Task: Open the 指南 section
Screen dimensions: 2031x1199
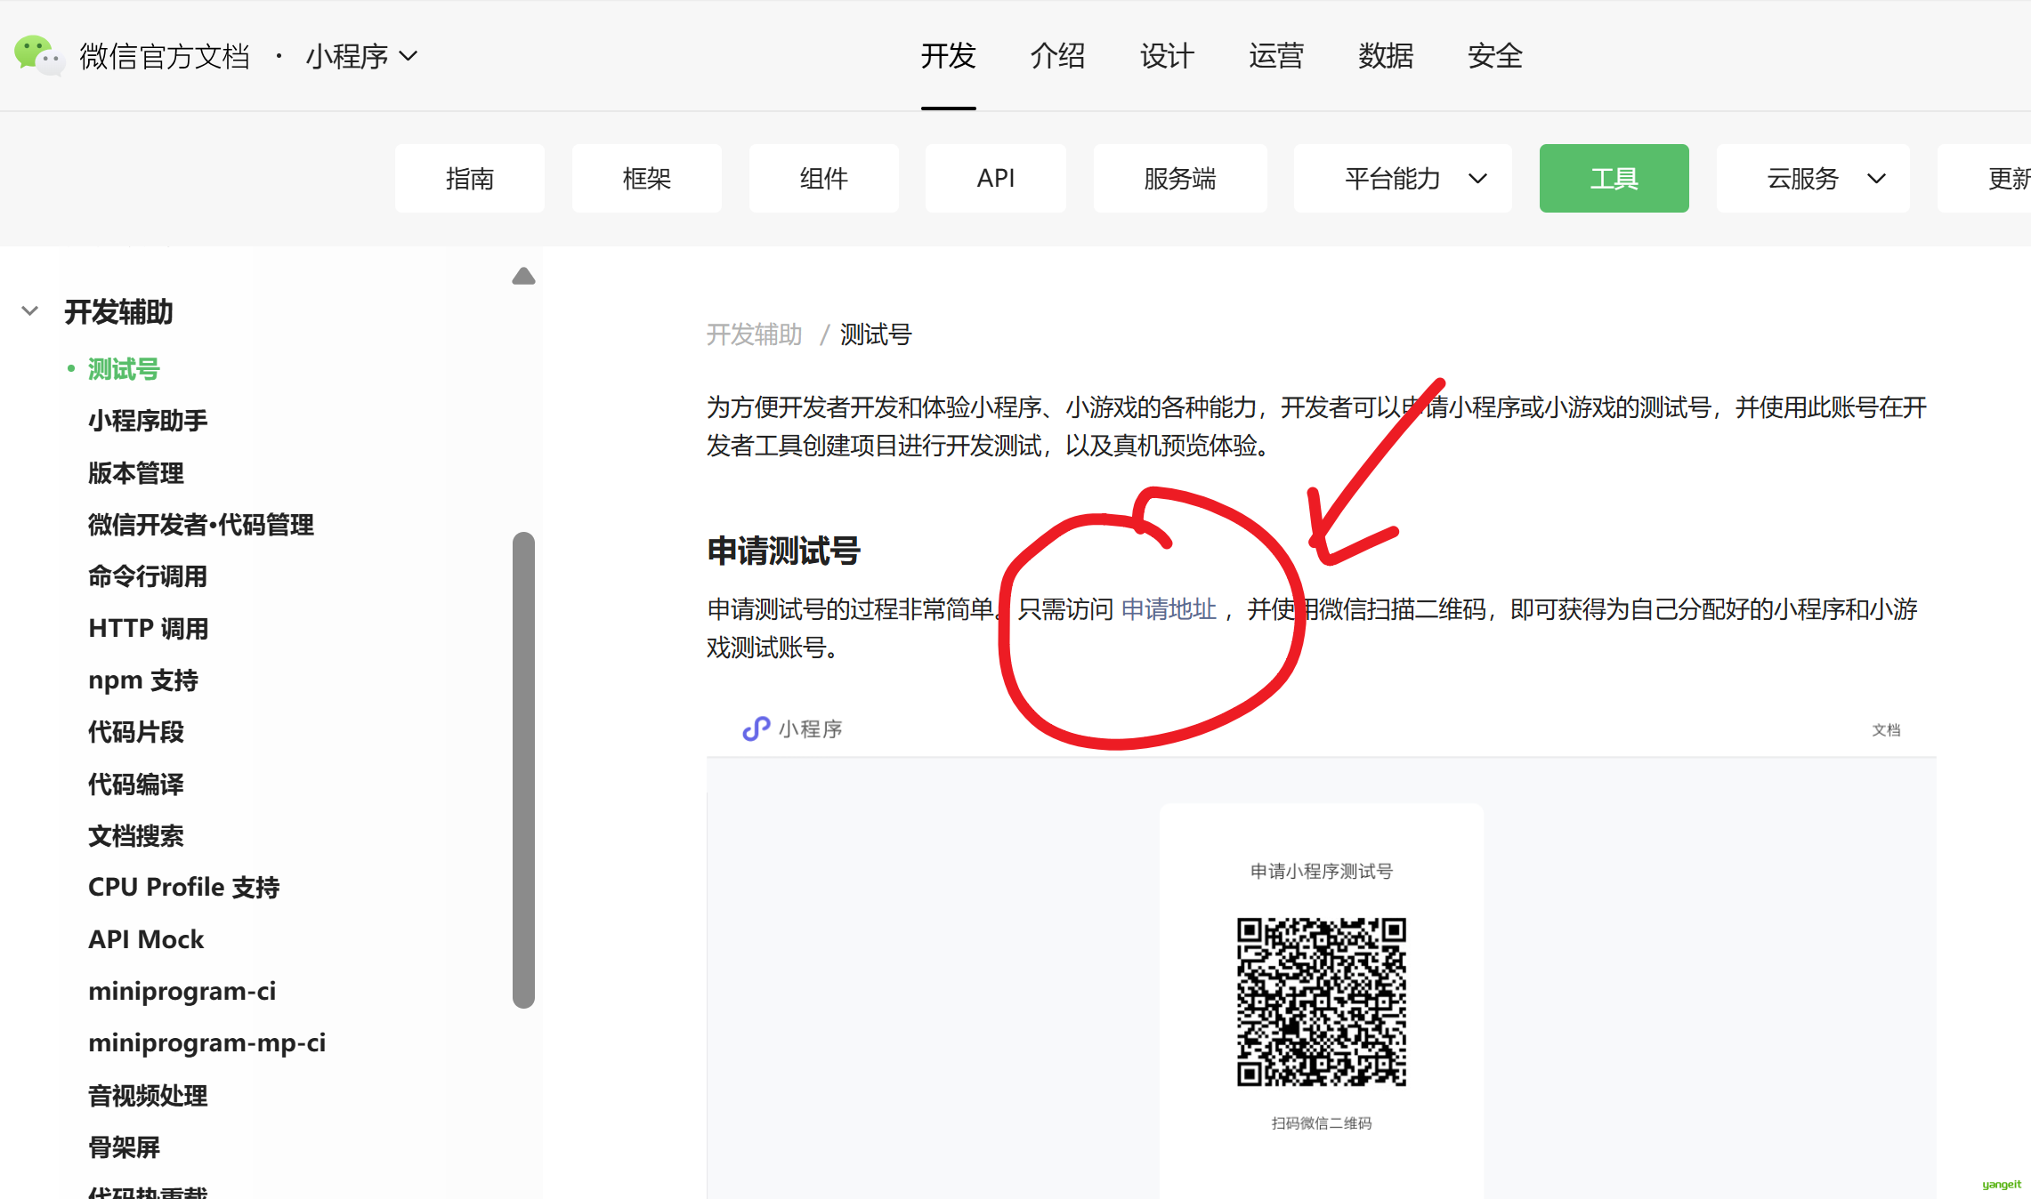Action: [x=470, y=178]
